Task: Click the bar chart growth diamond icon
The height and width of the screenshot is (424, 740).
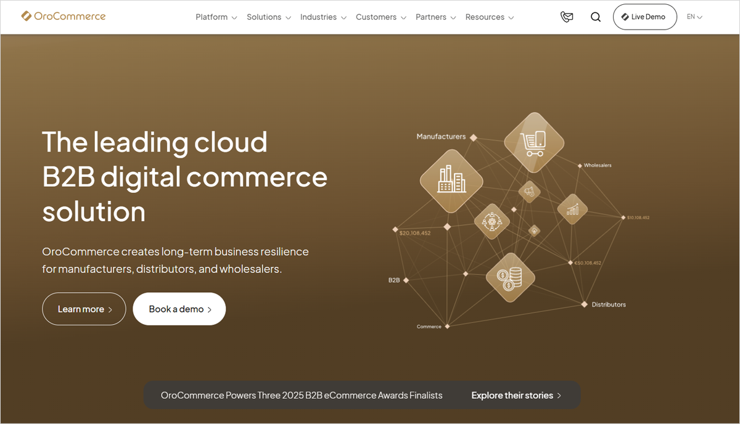Action: [572, 209]
